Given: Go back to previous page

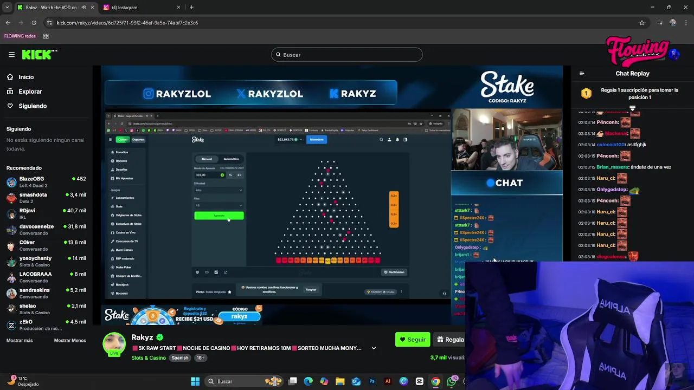Looking at the screenshot, I should (x=8, y=23).
